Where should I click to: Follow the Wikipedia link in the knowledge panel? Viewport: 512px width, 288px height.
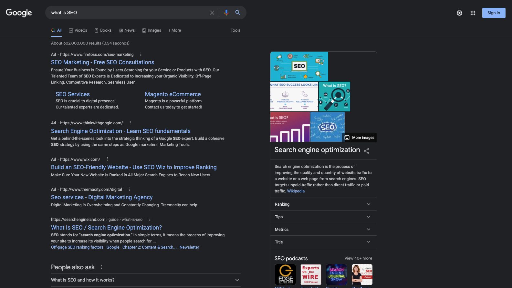(x=296, y=191)
